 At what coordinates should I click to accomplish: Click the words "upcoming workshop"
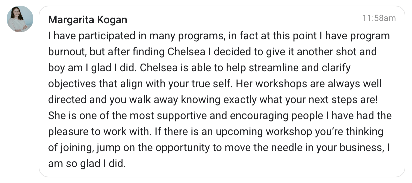point(264,131)
